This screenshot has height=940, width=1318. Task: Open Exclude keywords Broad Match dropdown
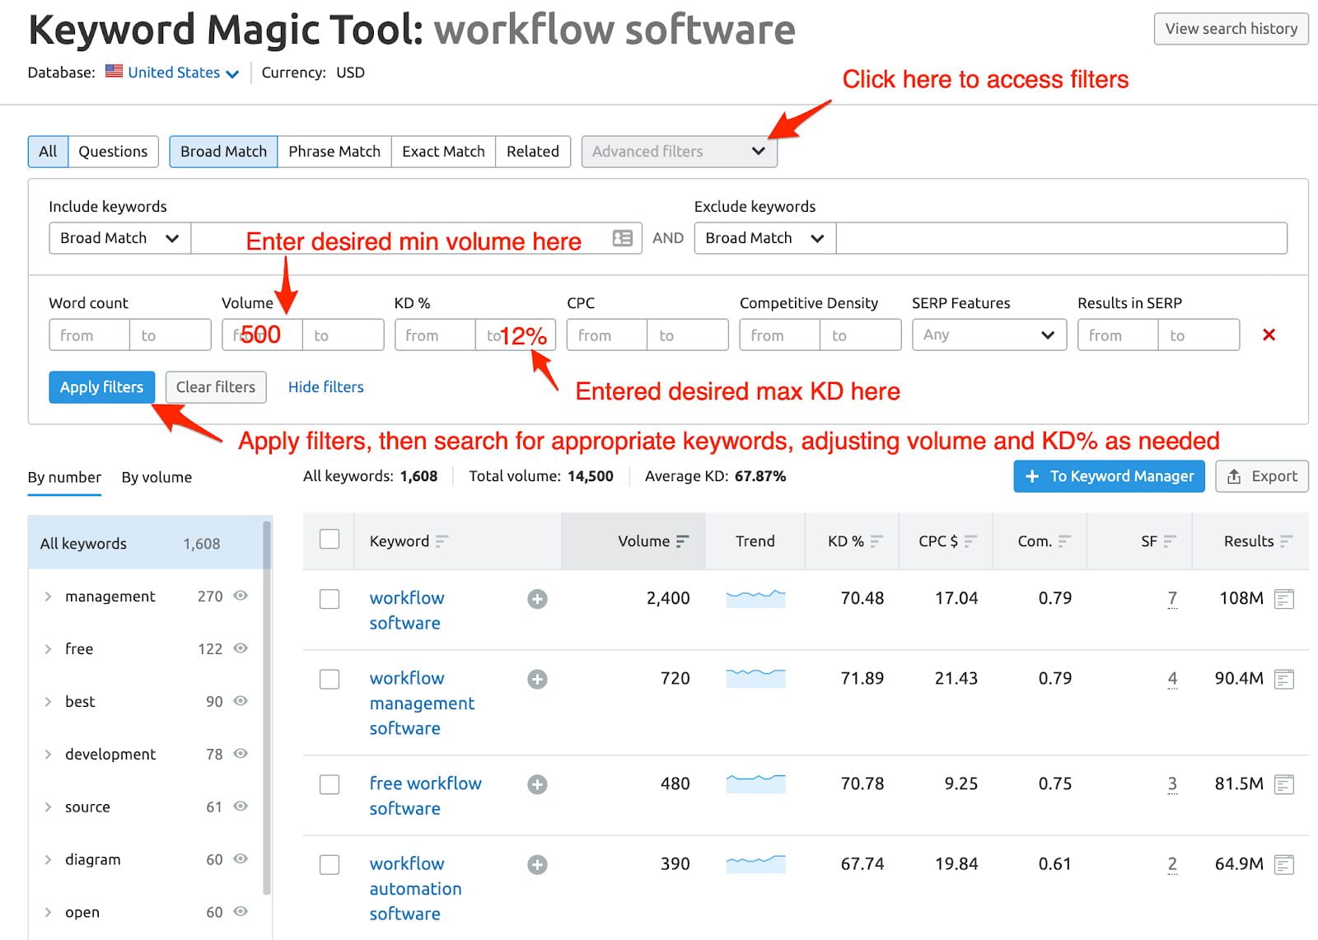tap(764, 238)
